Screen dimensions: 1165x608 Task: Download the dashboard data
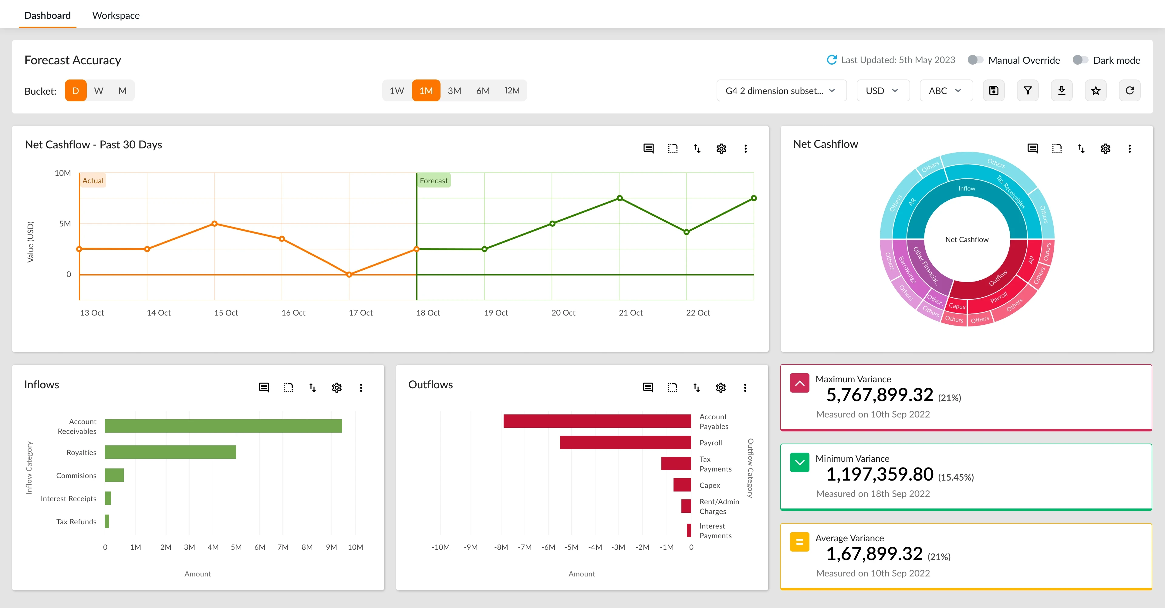[1062, 90]
